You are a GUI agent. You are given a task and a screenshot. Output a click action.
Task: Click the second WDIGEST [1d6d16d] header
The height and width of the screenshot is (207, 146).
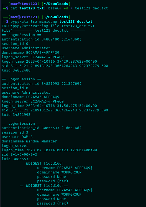click(44, 186)
